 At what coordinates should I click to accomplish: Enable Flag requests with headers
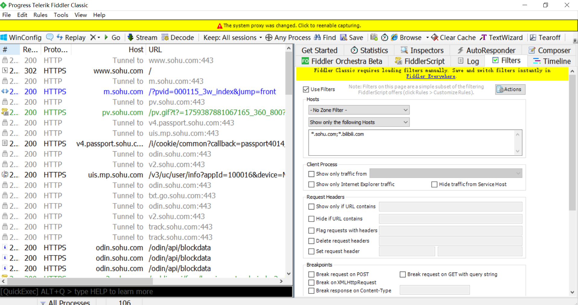[311, 230]
